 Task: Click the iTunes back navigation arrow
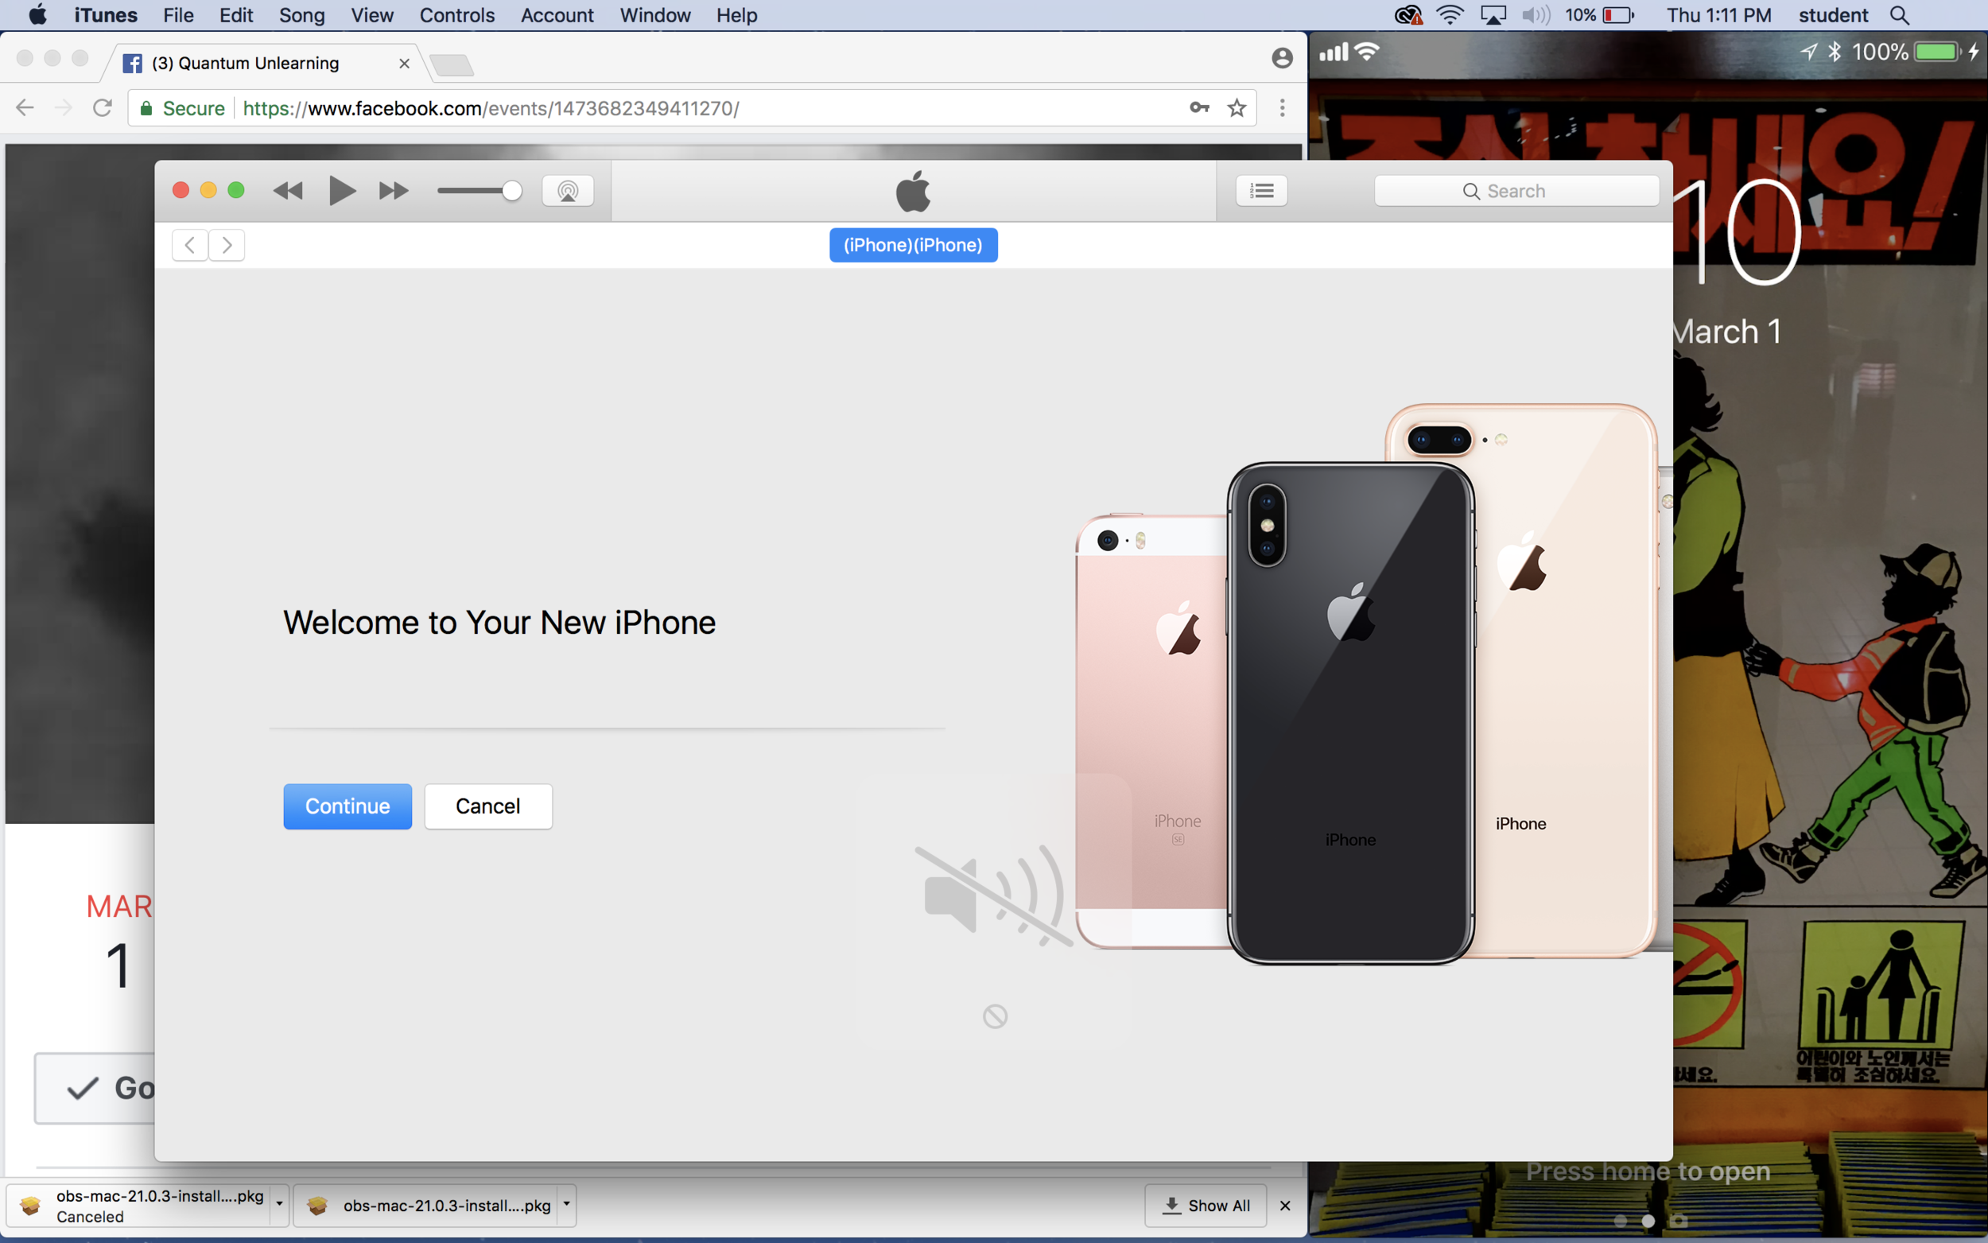(x=190, y=245)
